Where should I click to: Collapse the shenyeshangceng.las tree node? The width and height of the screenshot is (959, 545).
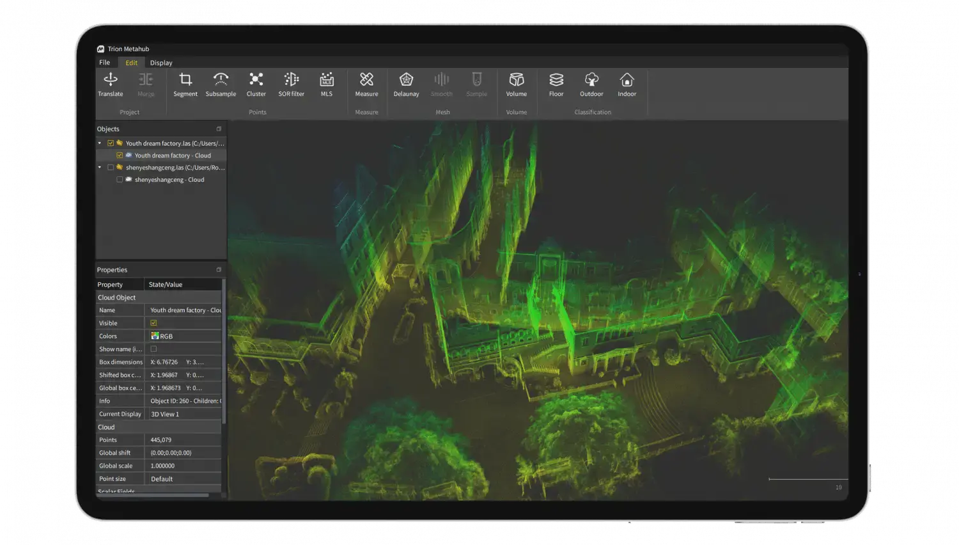100,168
